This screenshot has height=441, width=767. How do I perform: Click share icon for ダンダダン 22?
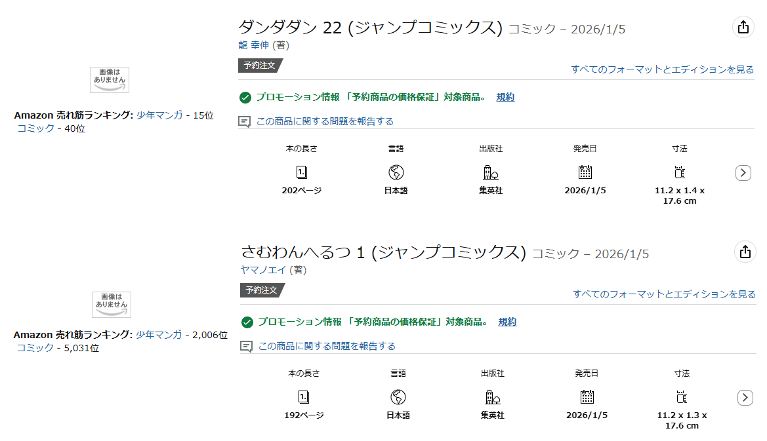coord(743,27)
